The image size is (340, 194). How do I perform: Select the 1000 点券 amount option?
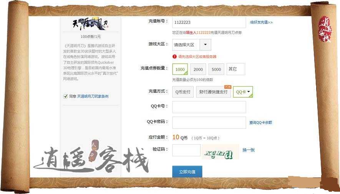180,69
